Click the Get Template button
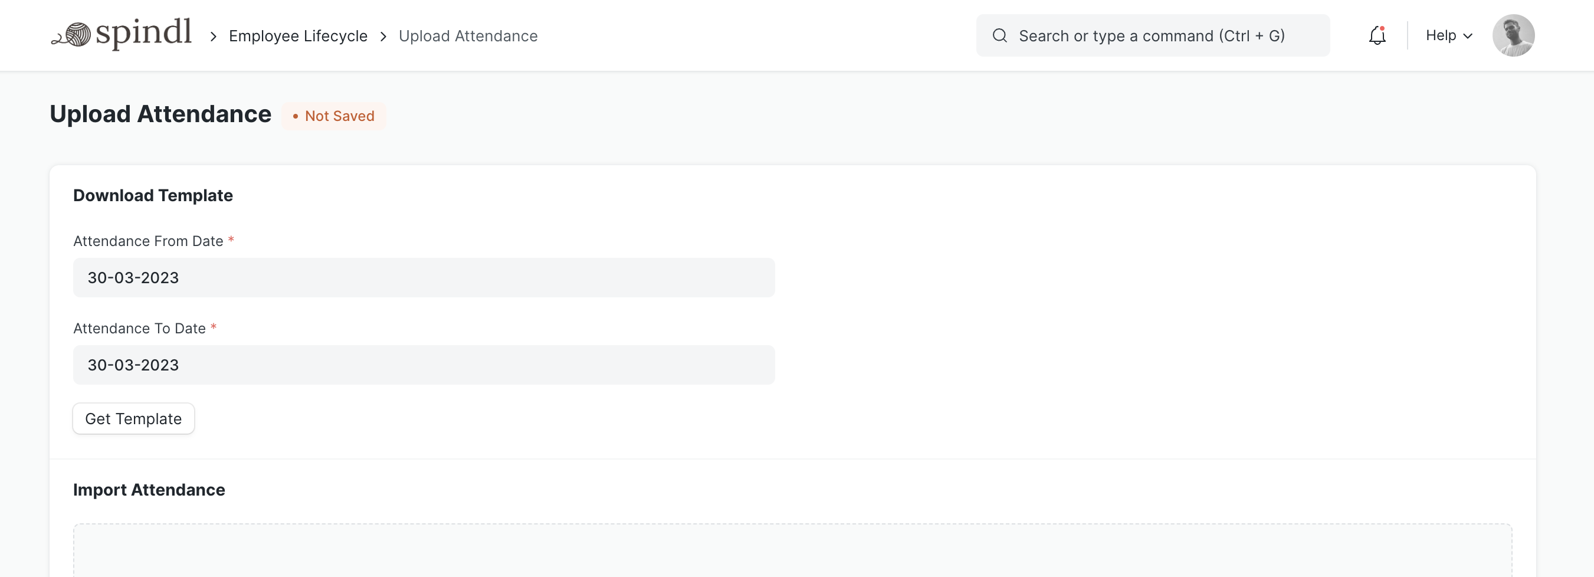 [133, 418]
